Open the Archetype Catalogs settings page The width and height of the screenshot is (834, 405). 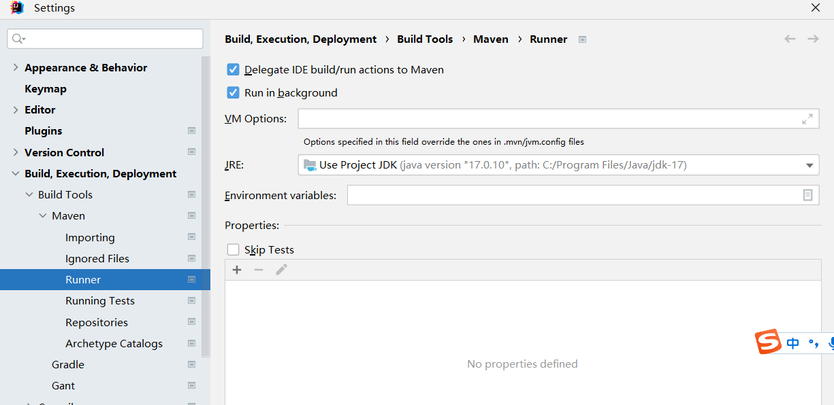pyautogui.click(x=114, y=343)
